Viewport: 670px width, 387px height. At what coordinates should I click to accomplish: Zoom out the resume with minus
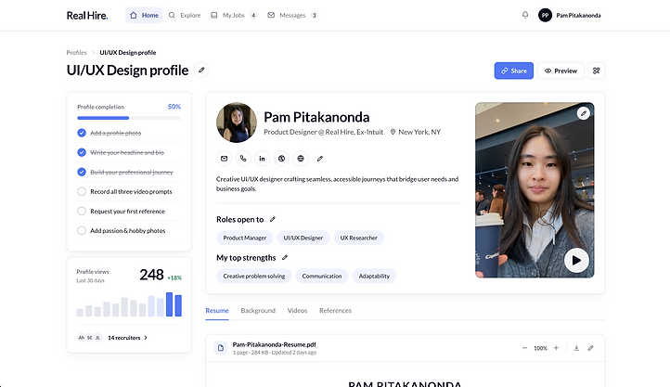(x=524, y=348)
